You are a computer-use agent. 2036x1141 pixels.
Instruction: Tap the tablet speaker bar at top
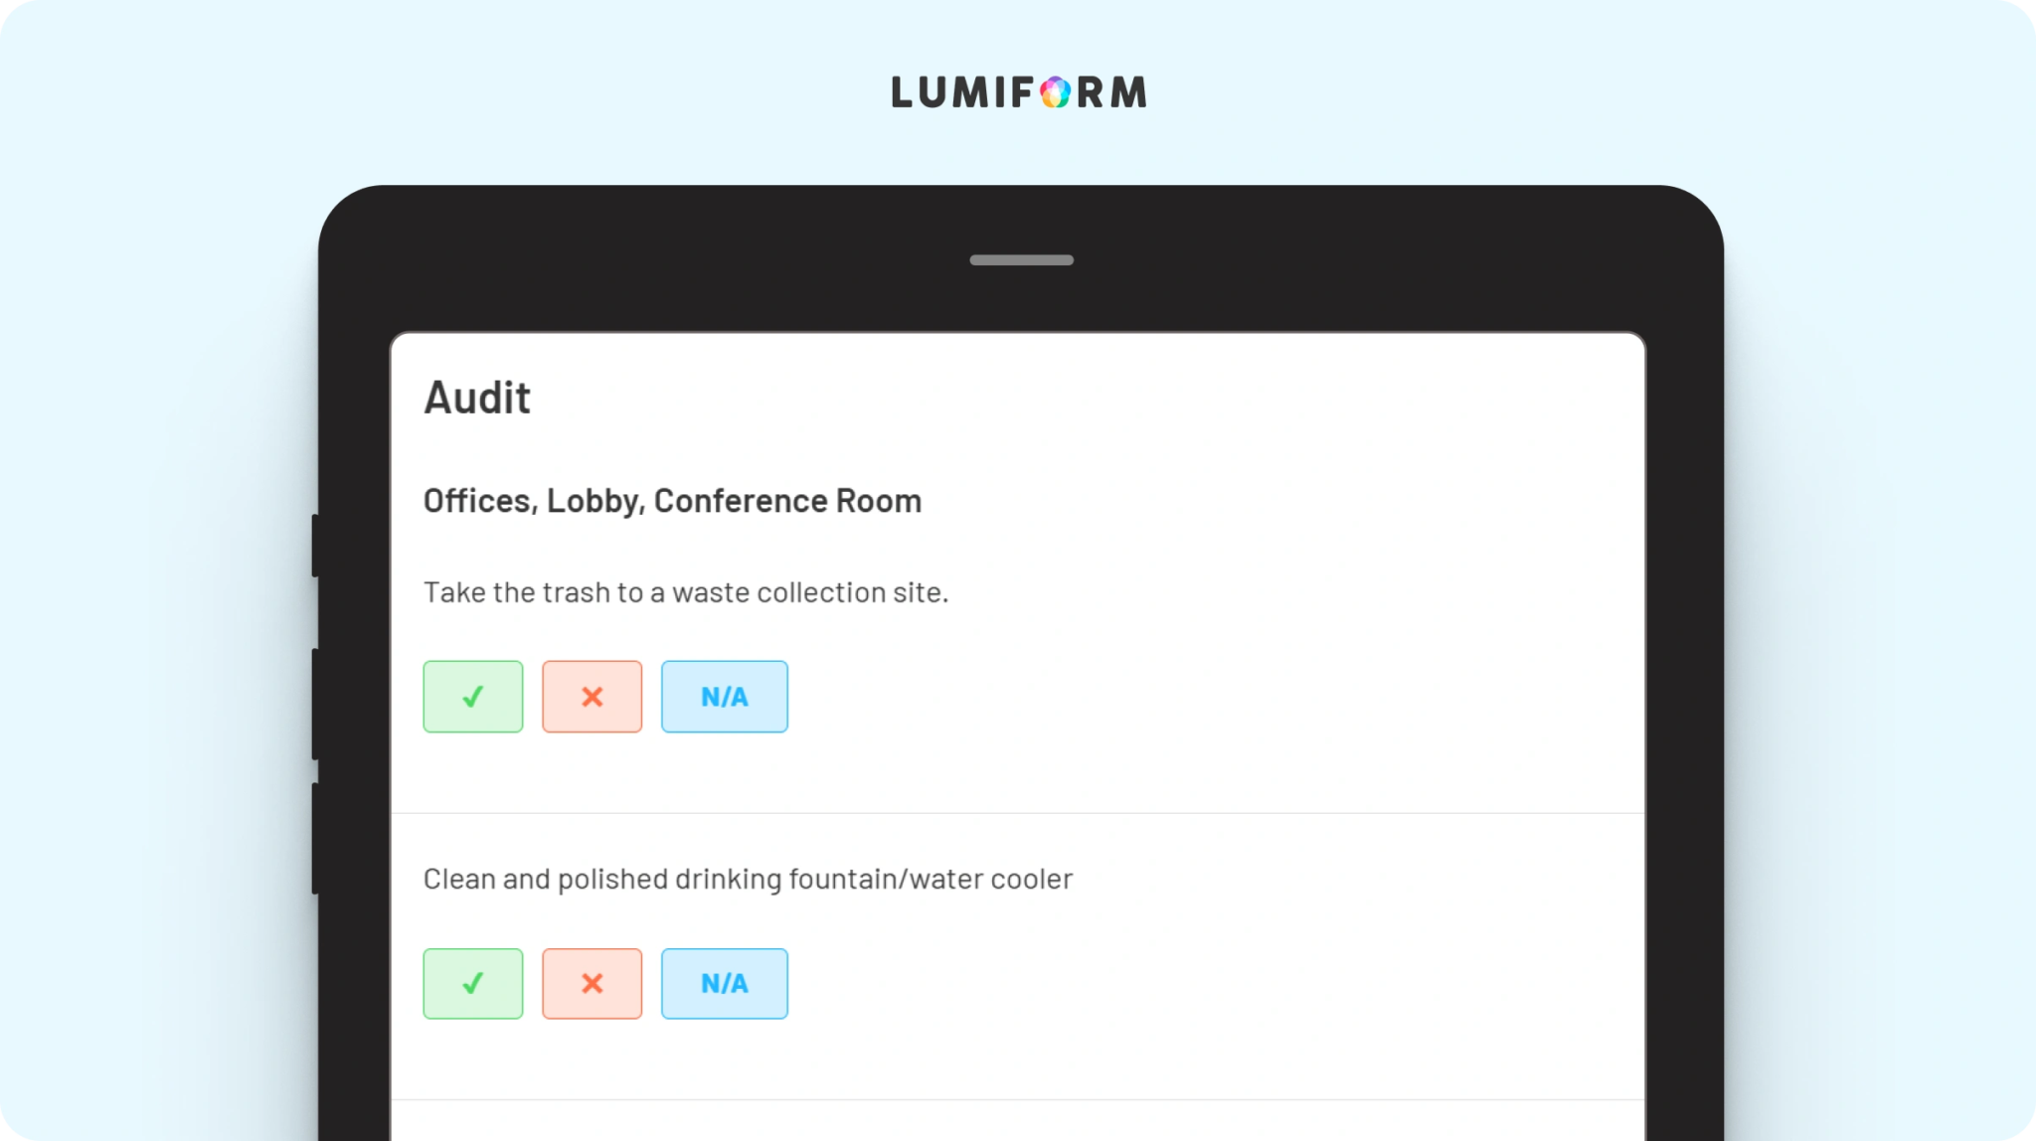point(1021,260)
